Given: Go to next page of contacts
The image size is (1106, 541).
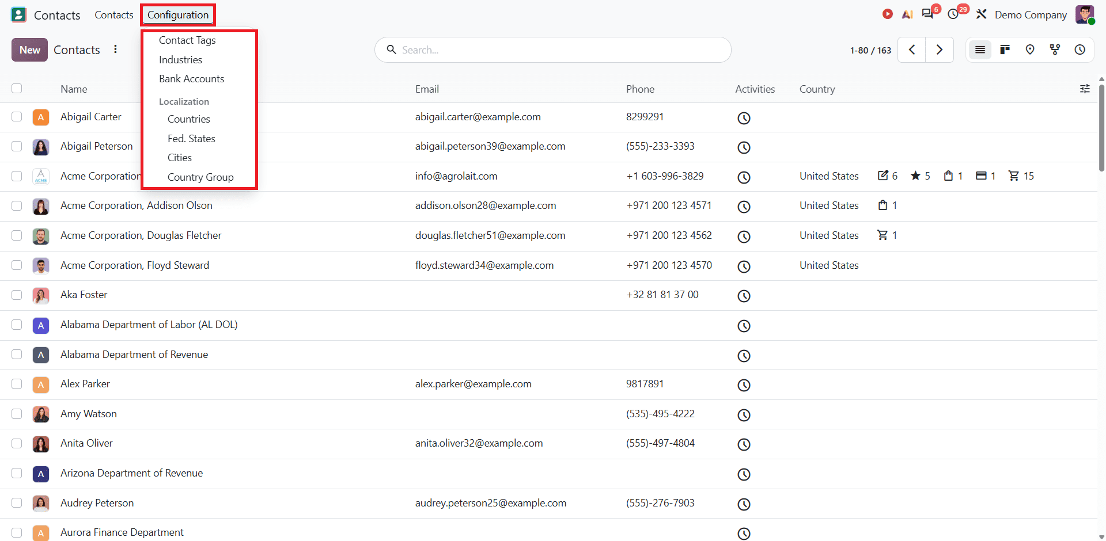Looking at the screenshot, I should (940, 50).
